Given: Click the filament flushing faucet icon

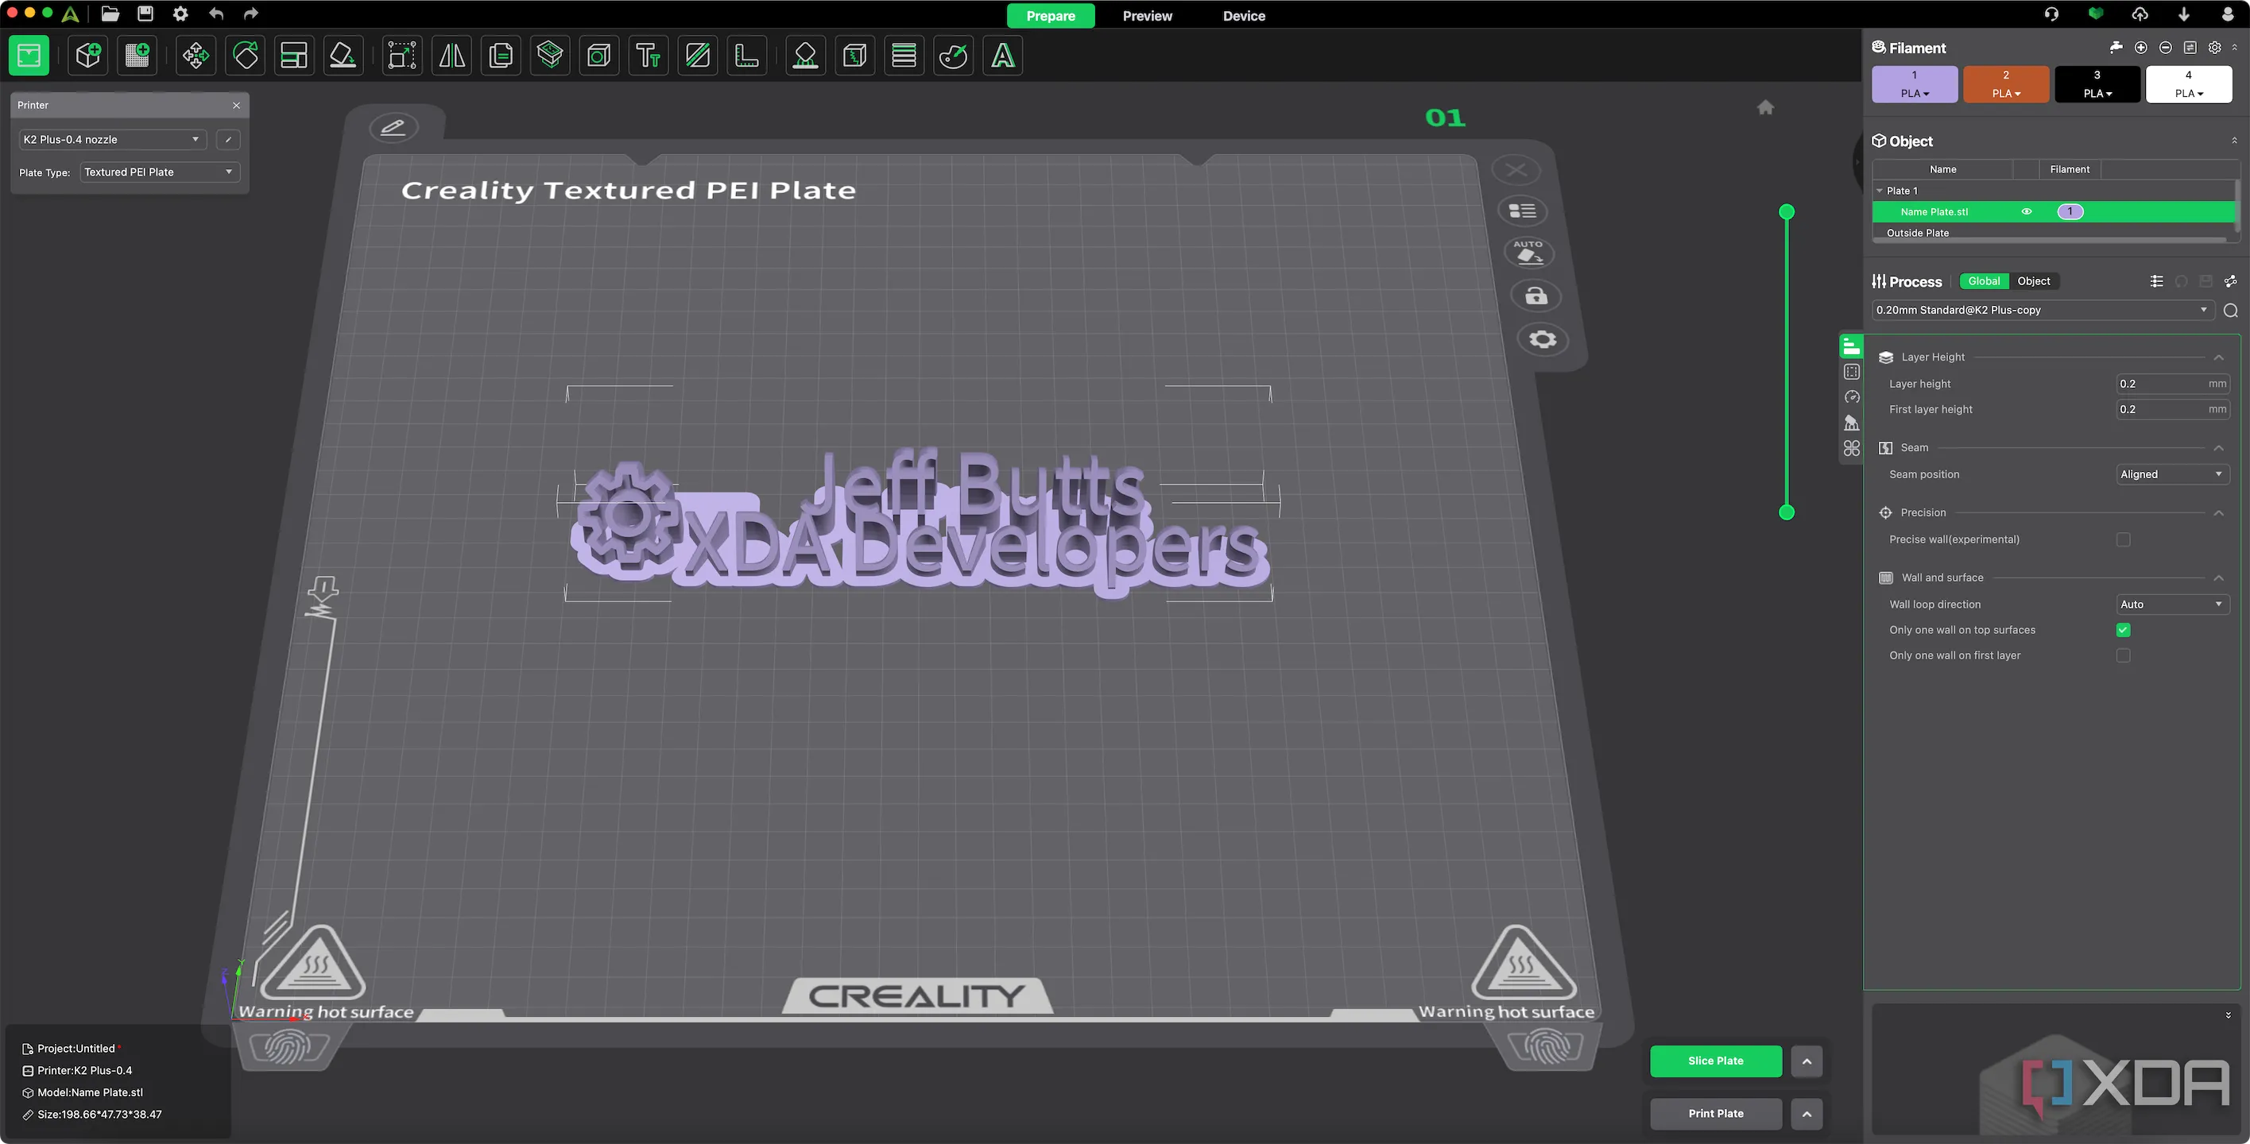Looking at the screenshot, I should [2116, 48].
